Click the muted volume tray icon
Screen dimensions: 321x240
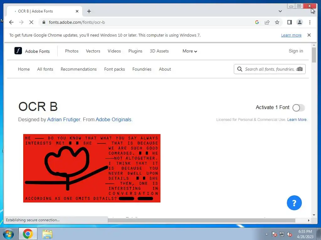click(x=289, y=234)
